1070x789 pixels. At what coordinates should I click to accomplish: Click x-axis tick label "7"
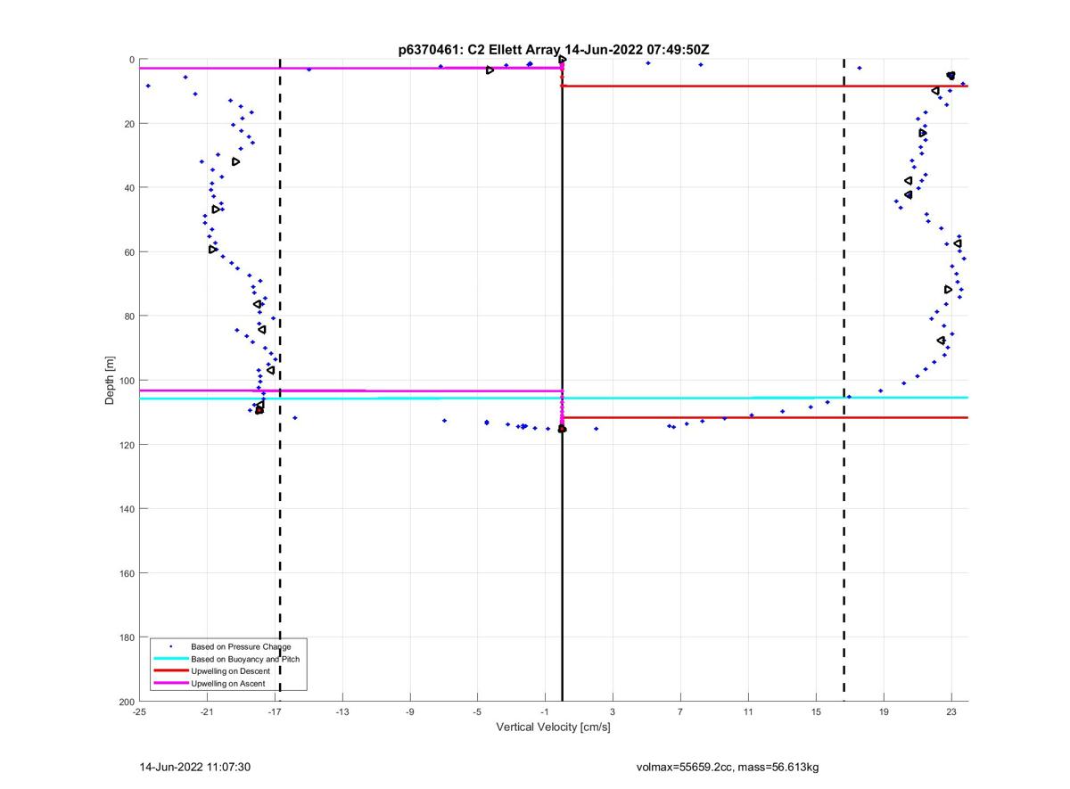pos(680,712)
